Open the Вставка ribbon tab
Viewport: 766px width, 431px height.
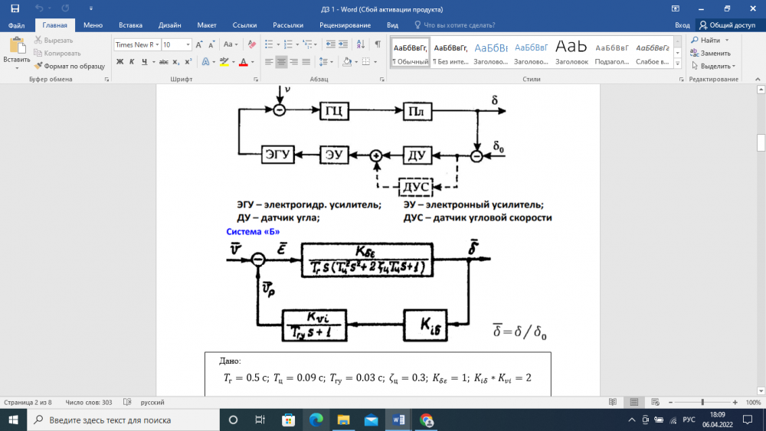pyautogui.click(x=131, y=25)
